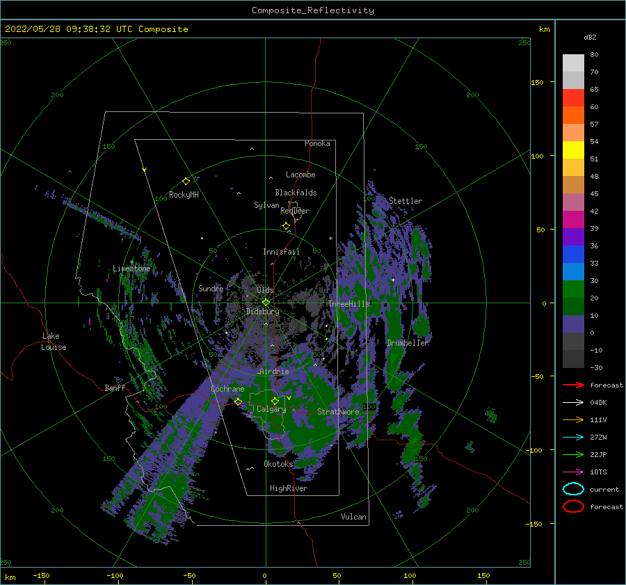Click the Cochrane town label
This screenshot has width=626, height=585.
click(227, 389)
